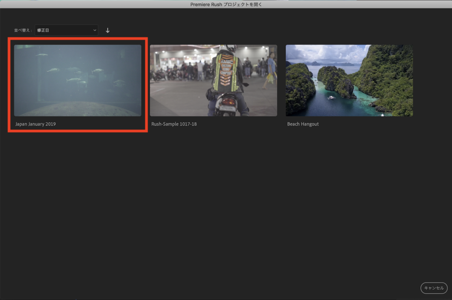Open the Beach Hangout project thumbnail
Screen dimensions: 452x300
point(349,80)
